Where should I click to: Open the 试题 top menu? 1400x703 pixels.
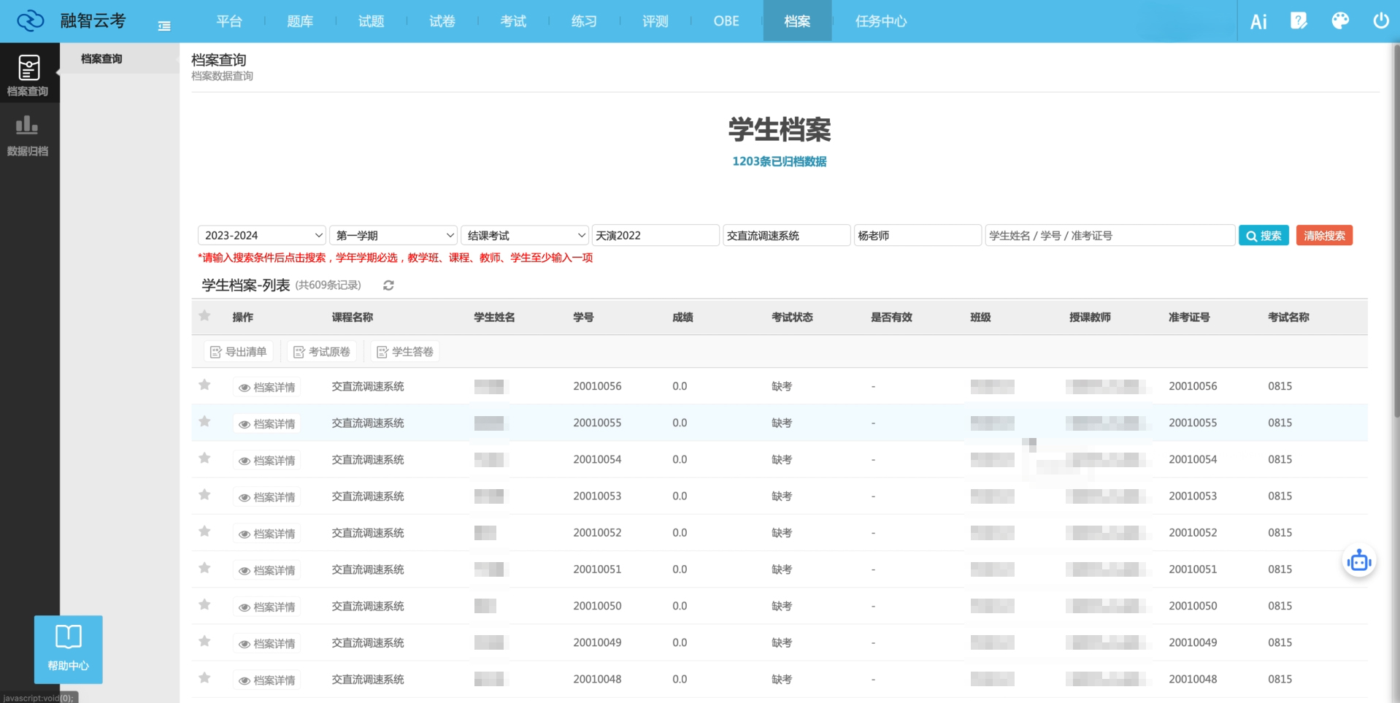coord(371,21)
